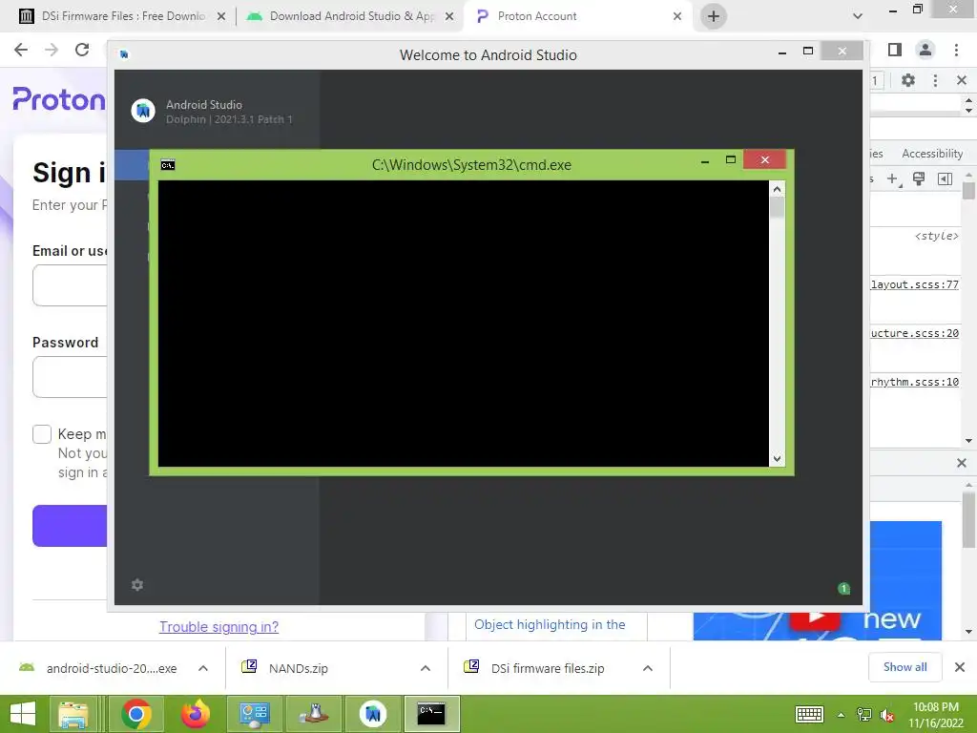Open layout.scss:77 source link
The height and width of the screenshot is (733, 977).
click(x=915, y=284)
